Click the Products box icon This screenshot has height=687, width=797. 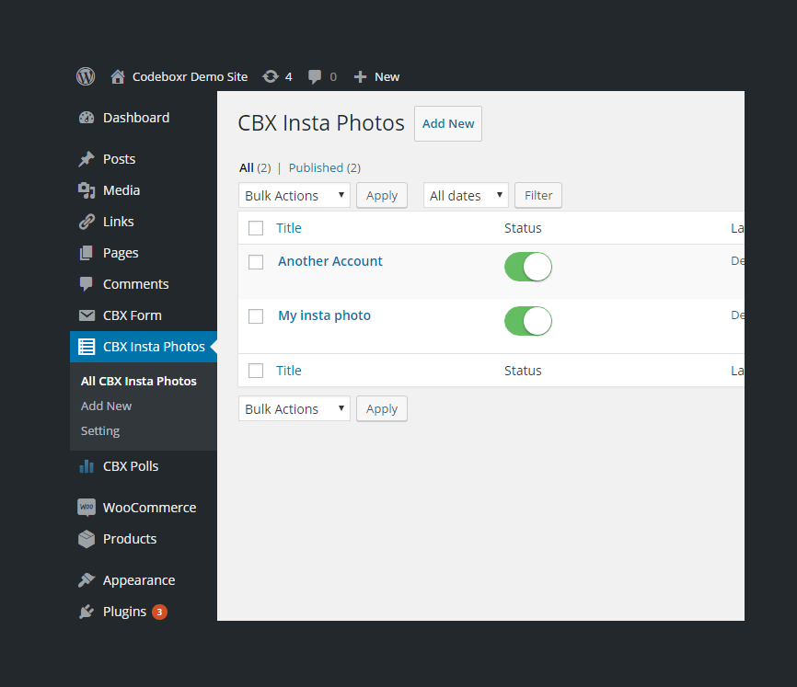coord(87,539)
